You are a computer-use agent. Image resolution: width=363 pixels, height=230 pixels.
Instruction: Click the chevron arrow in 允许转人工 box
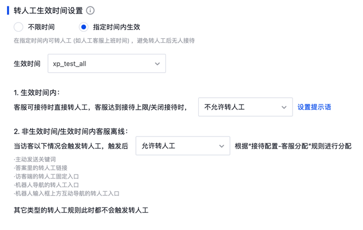click(x=221, y=146)
